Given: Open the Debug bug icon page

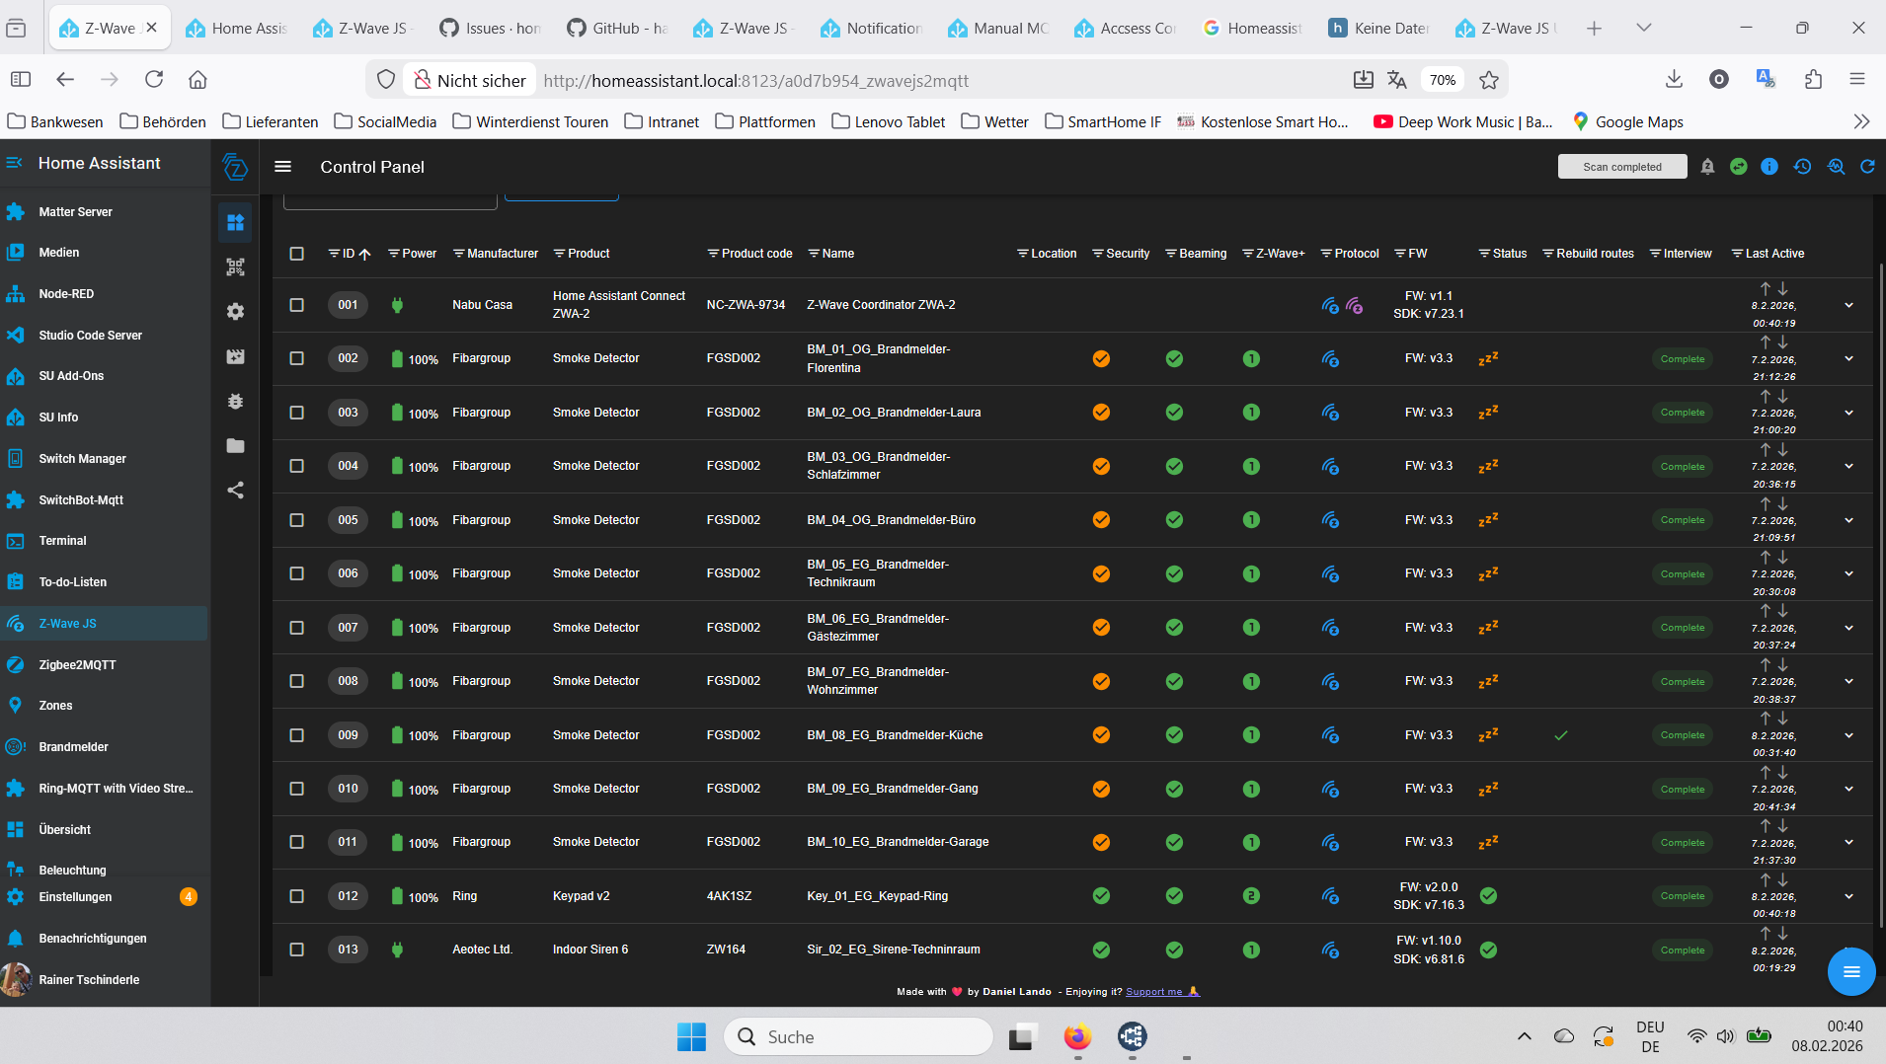Looking at the screenshot, I should [235, 402].
